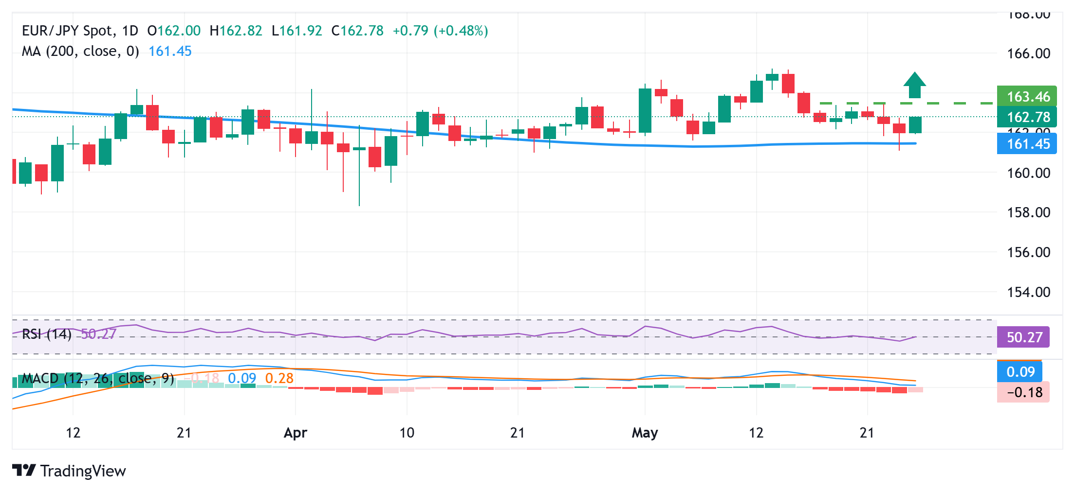This screenshot has width=1075, height=492.
Task: Click the May label on the time axis
Action: click(x=645, y=433)
